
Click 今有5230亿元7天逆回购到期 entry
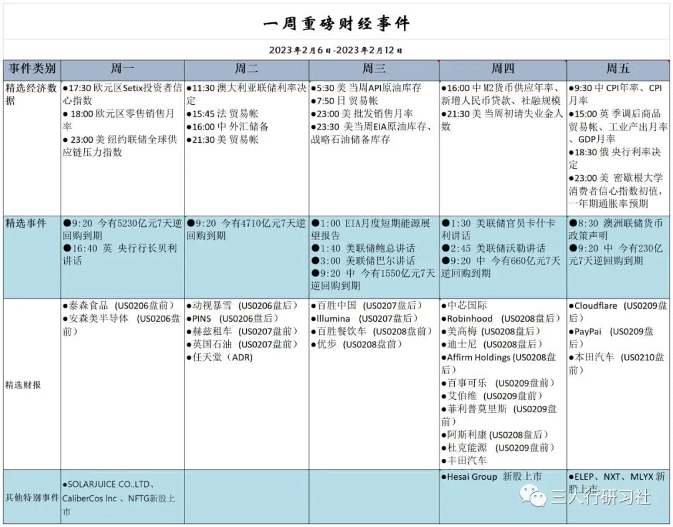point(122,230)
